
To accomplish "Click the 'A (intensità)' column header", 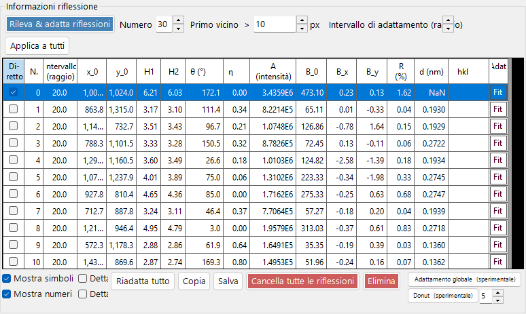I will coord(273,71).
